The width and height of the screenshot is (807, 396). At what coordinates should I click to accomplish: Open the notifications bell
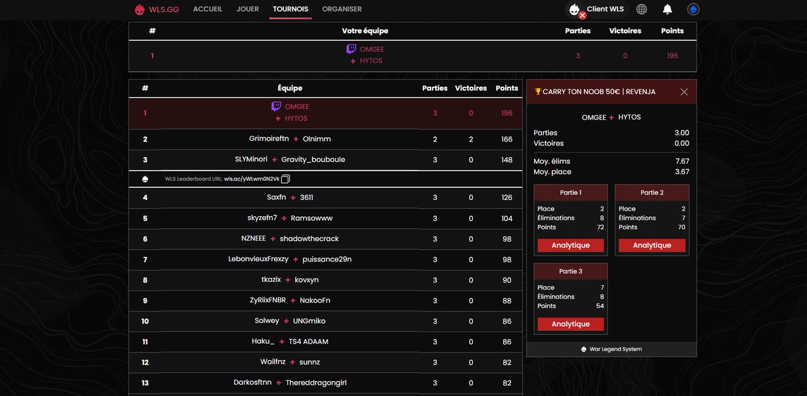(x=667, y=9)
